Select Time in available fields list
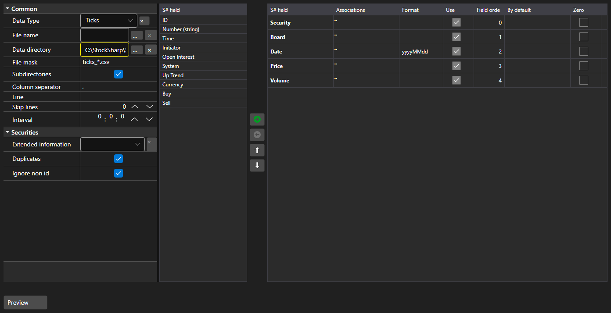Viewport: 611px width, 313px height. tap(203, 38)
